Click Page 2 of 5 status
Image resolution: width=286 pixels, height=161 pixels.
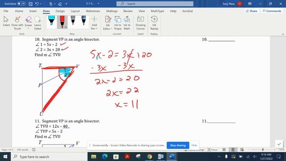tap(8, 150)
